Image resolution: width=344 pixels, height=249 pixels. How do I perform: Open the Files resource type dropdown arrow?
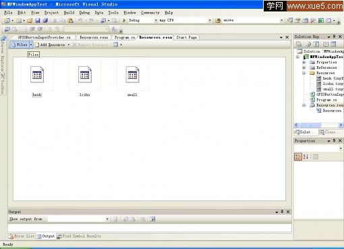pyautogui.click(x=31, y=45)
